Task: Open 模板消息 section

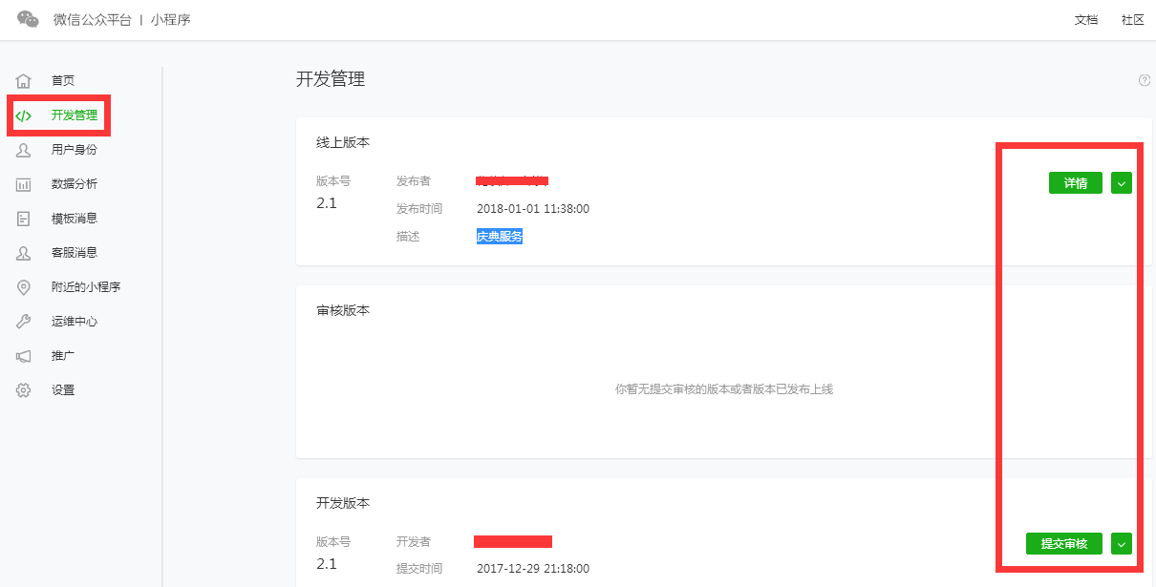Action: [x=75, y=219]
